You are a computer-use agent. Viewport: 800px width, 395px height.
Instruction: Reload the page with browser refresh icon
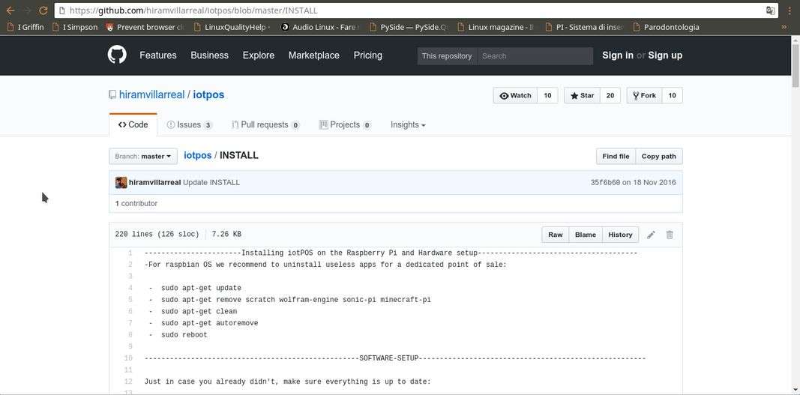(x=43, y=10)
